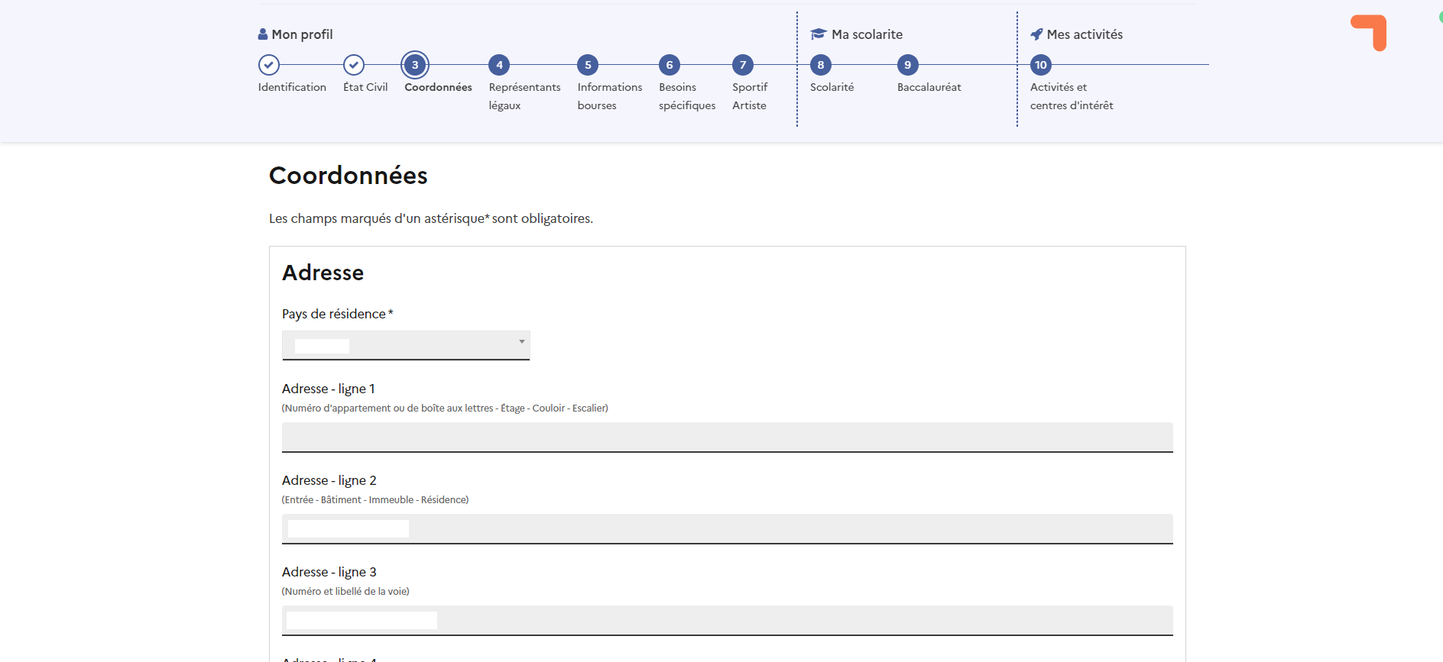Select step 3 Coordonnées circle
The image size is (1443, 662).
415,65
